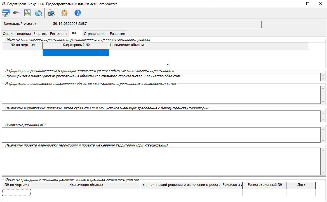The width and height of the screenshot is (327, 202).
Task: Click the edit form icon with pencil
Action: (6, 13)
